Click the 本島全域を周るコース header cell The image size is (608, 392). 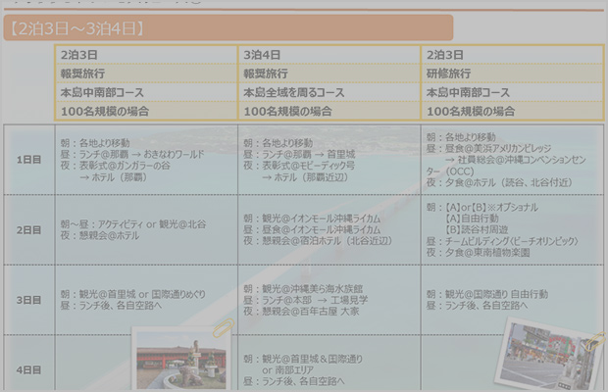329,92
